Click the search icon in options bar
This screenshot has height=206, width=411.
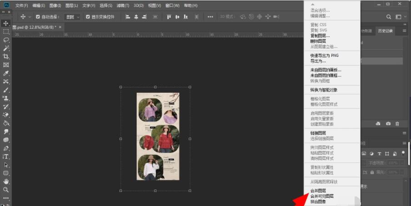click(x=389, y=17)
